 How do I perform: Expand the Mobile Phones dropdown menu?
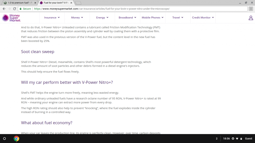(152, 18)
